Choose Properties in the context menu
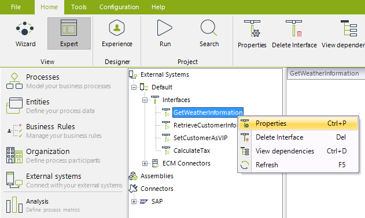Image resolution: width=365 pixels, height=218 pixels. pyautogui.click(x=298, y=123)
